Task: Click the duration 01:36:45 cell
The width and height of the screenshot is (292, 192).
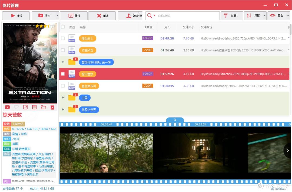Action: click(167, 86)
